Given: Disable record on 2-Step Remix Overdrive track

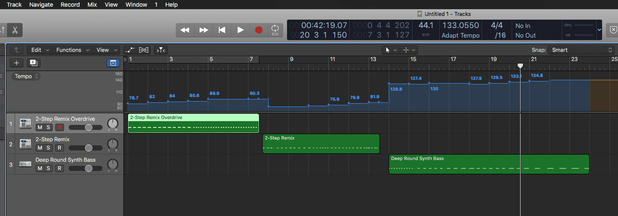Looking at the screenshot, I should point(59,127).
